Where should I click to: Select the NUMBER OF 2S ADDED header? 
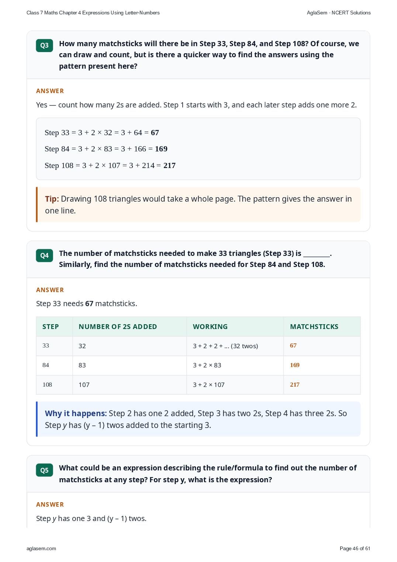[x=118, y=327]
